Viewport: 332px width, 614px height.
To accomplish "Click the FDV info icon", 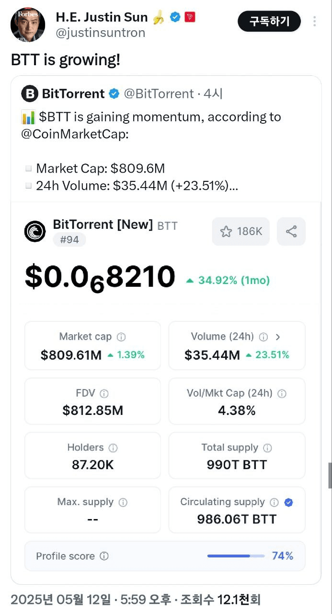I will [x=104, y=393].
